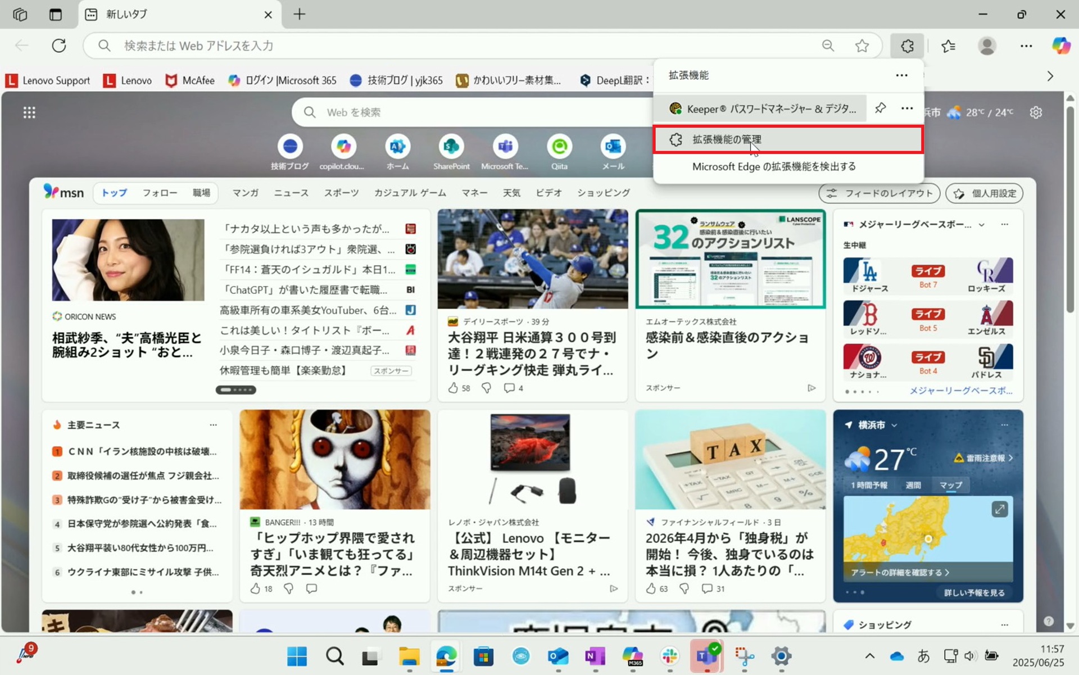
Task: Open the app launcher grid icon
Action: click(x=29, y=112)
